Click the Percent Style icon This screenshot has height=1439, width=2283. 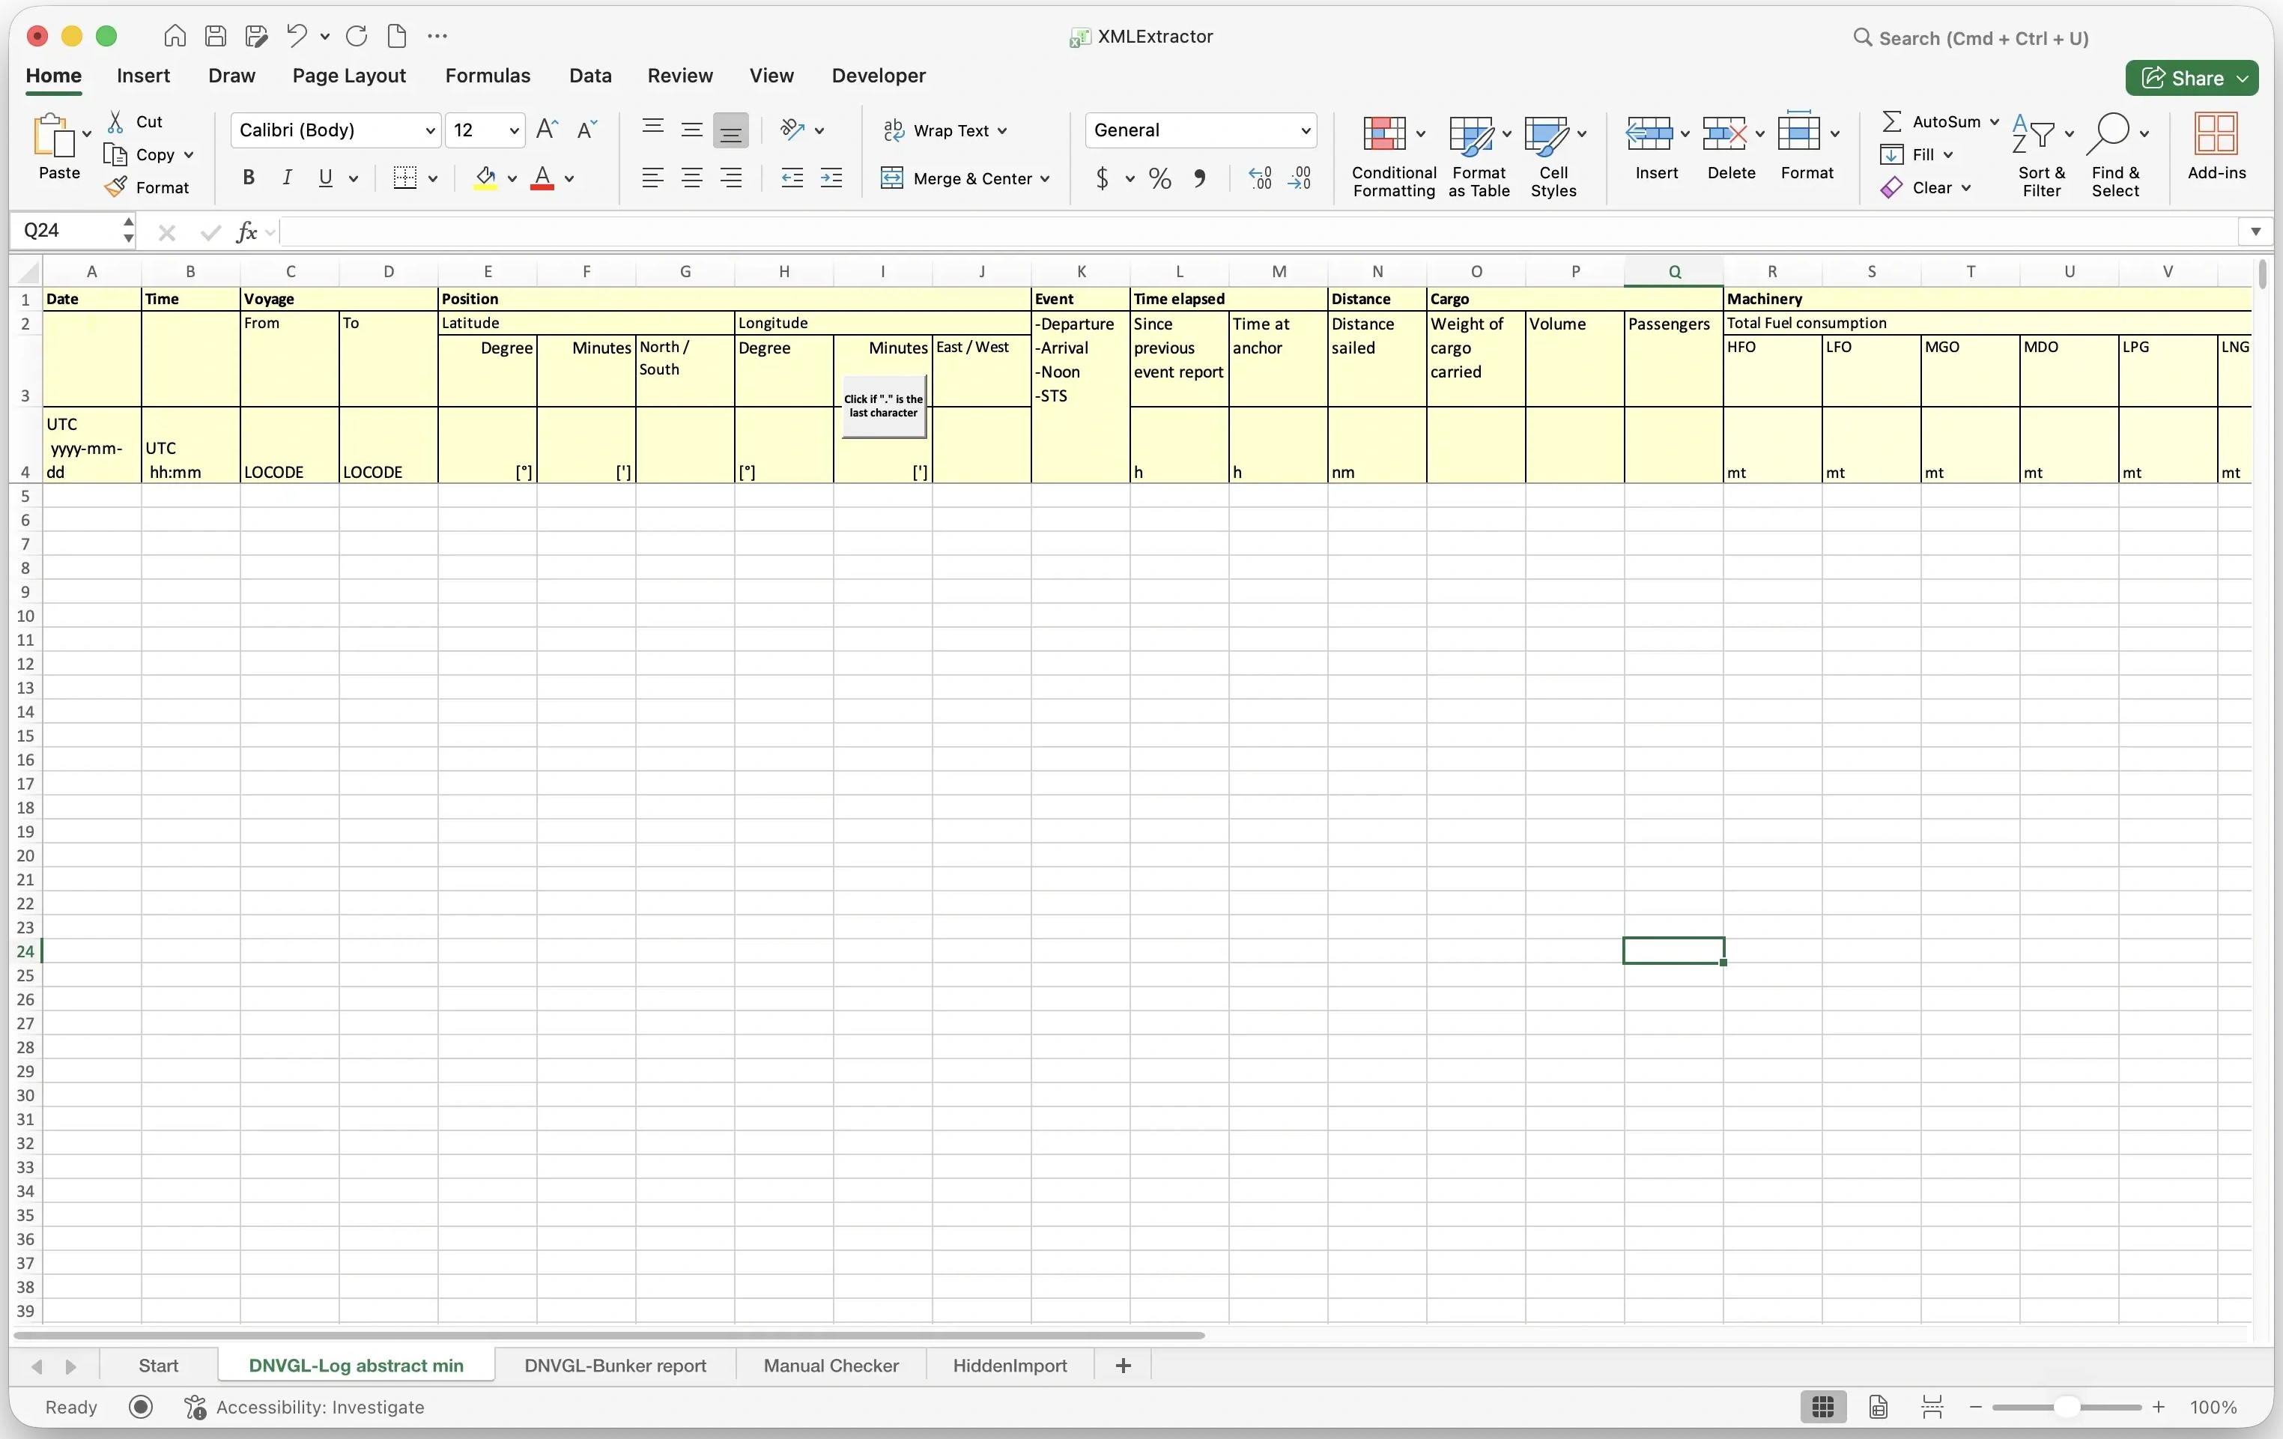[x=1159, y=178]
